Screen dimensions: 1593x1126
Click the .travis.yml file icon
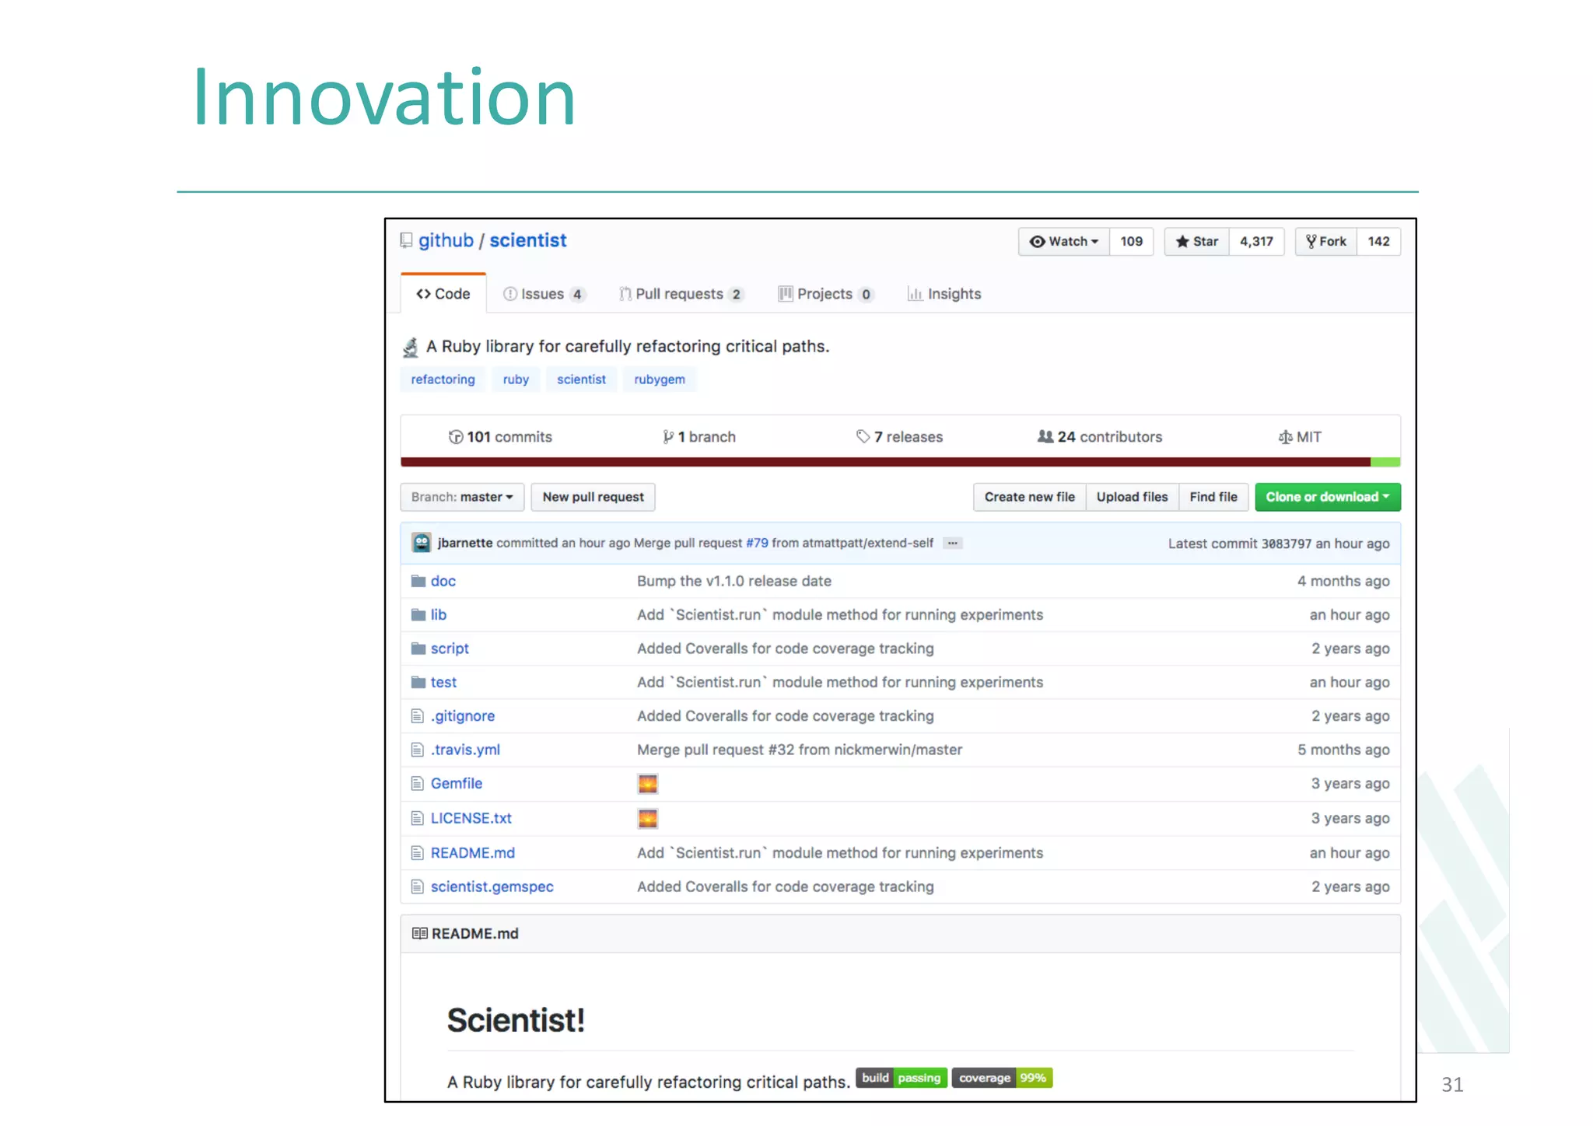418,750
